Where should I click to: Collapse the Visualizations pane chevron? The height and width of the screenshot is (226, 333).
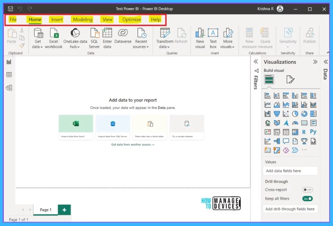(315, 62)
